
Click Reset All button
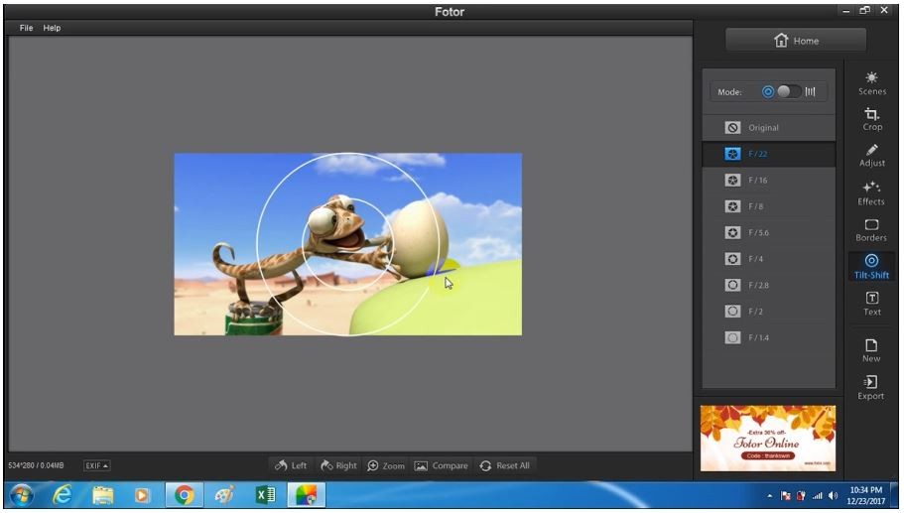tap(504, 465)
